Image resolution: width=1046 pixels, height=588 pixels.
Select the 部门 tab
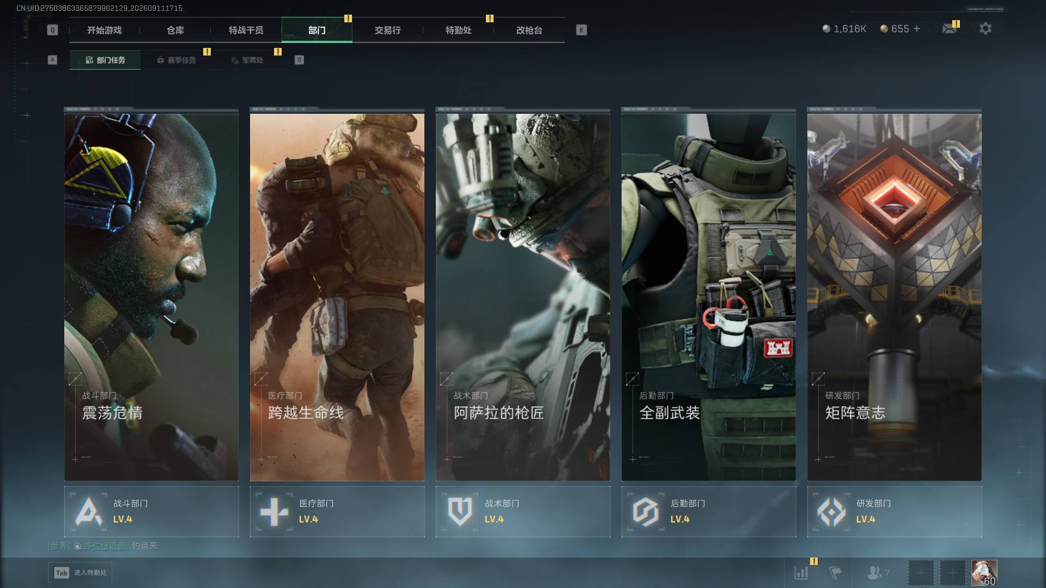[x=317, y=30]
